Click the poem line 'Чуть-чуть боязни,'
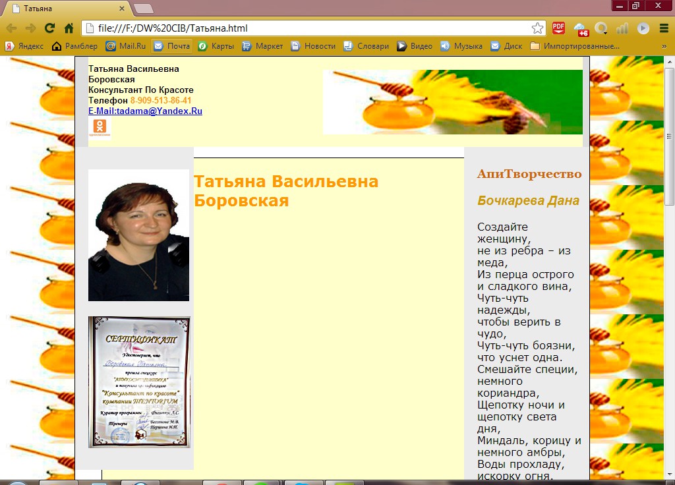Screen dimensions: 675x485 click(x=526, y=345)
